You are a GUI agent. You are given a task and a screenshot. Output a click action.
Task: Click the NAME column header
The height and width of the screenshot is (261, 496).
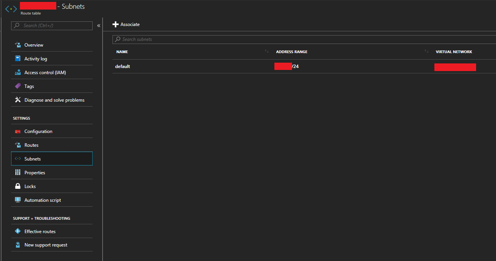(x=122, y=52)
